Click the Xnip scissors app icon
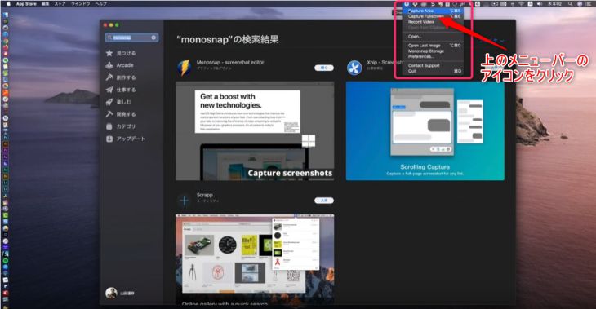Viewport: 596px width, 309px height. coord(354,68)
